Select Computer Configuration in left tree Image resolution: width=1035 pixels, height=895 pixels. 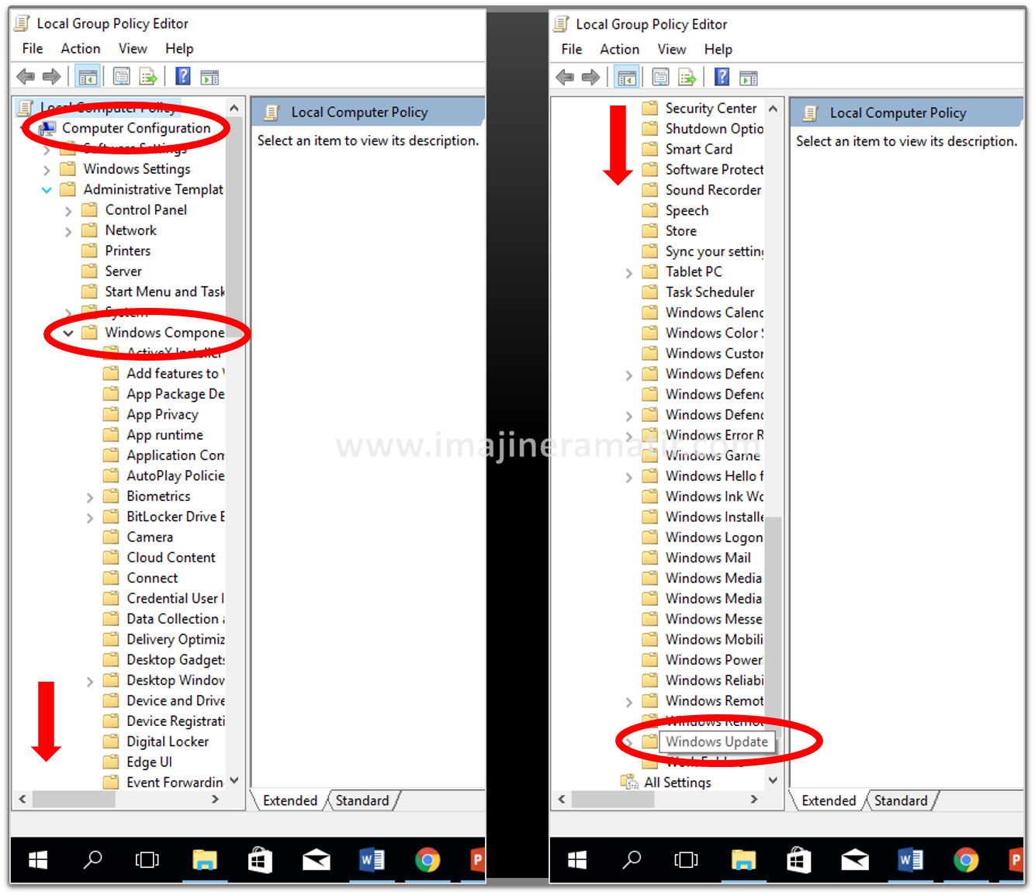(136, 128)
